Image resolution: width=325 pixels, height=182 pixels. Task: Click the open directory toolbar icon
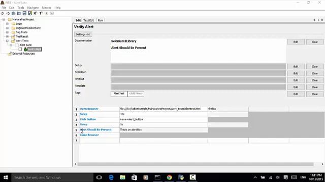(19, 14)
